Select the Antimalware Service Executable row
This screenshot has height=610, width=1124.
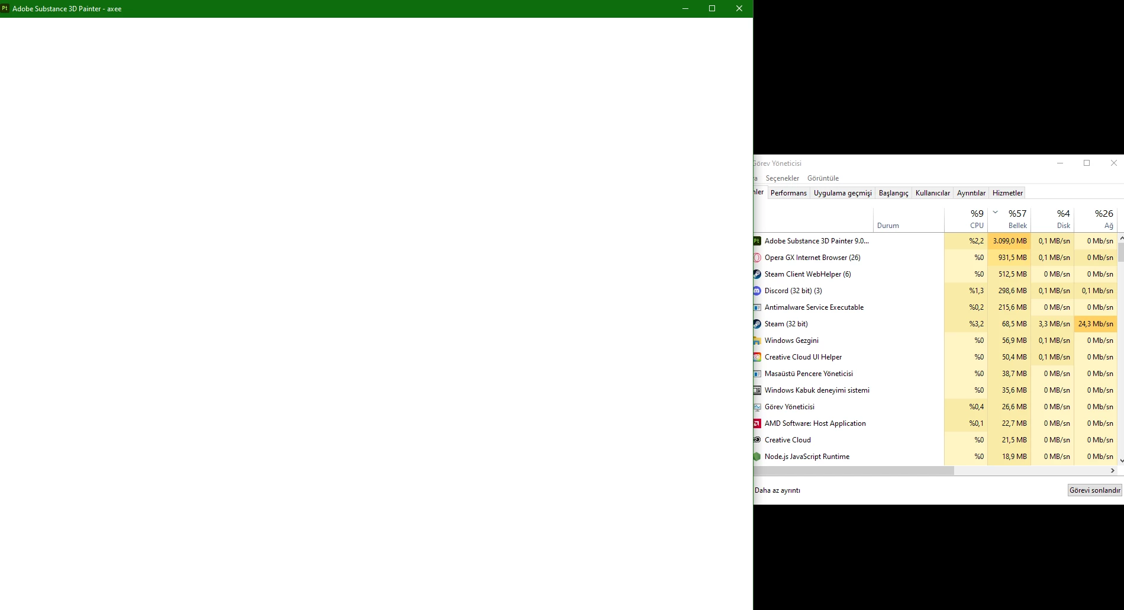point(935,307)
